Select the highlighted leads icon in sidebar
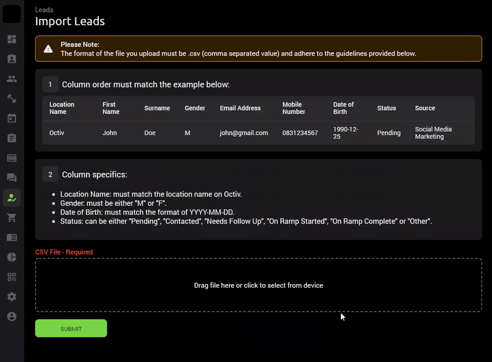This screenshot has height=362, width=492. click(x=12, y=198)
